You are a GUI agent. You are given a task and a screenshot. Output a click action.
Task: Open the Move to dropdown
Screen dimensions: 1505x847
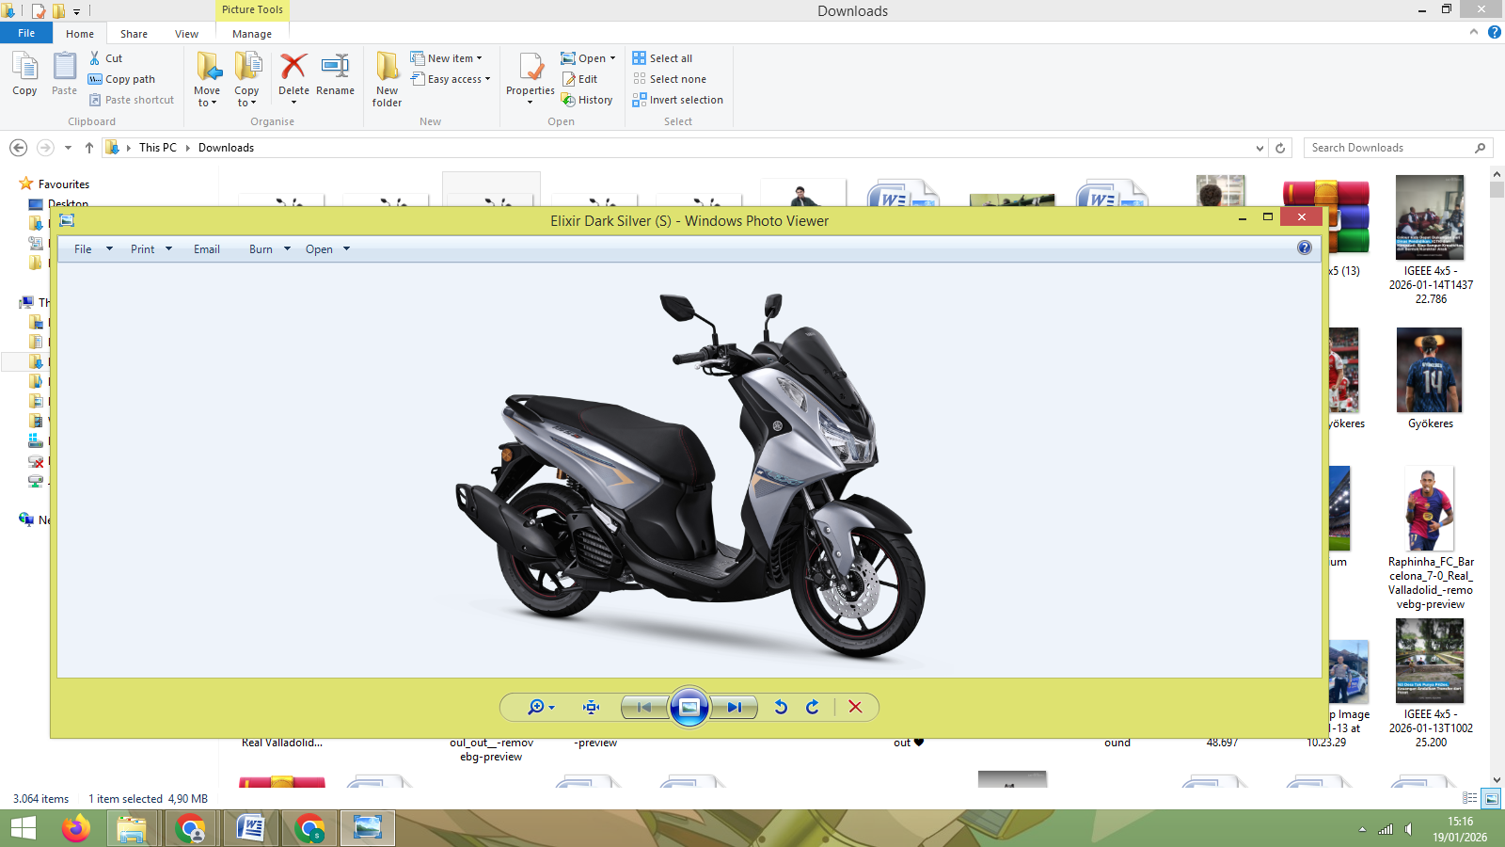(207, 79)
